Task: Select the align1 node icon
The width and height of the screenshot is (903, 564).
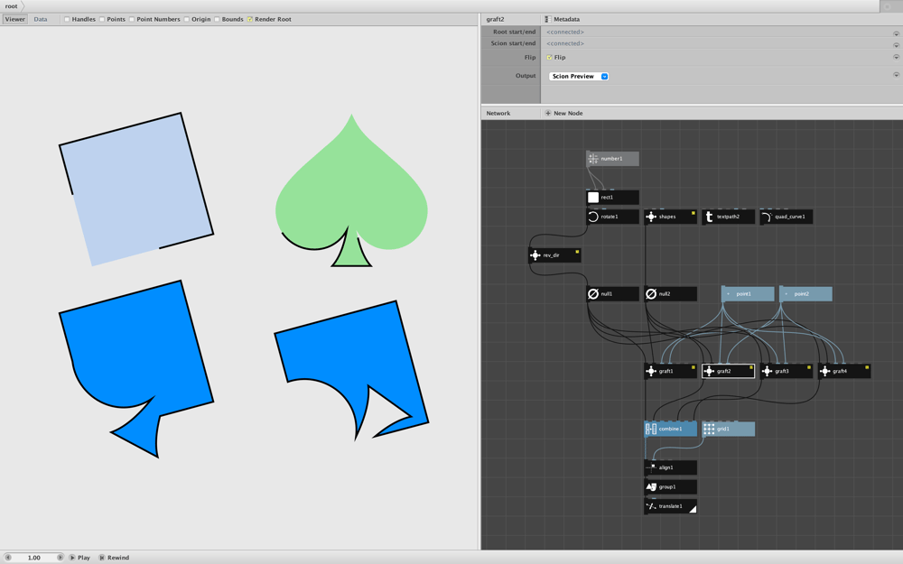Action: 651,467
